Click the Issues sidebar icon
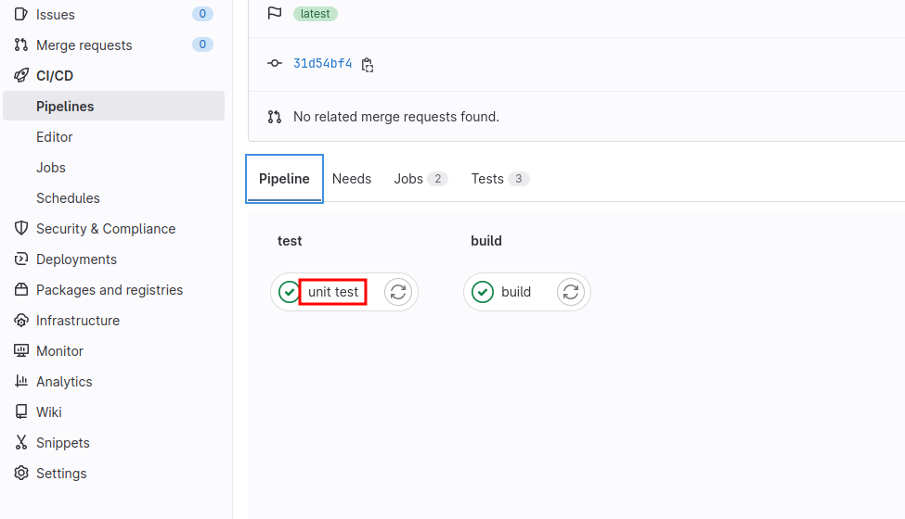The image size is (905, 519). [21, 15]
